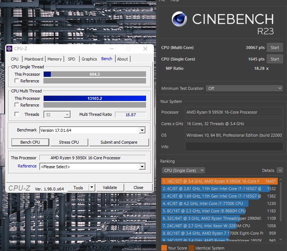Select ranking row 6 Threadripper 2990WX

tap(220, 218)
